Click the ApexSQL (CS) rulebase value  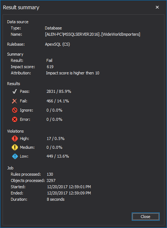point(57,44)
